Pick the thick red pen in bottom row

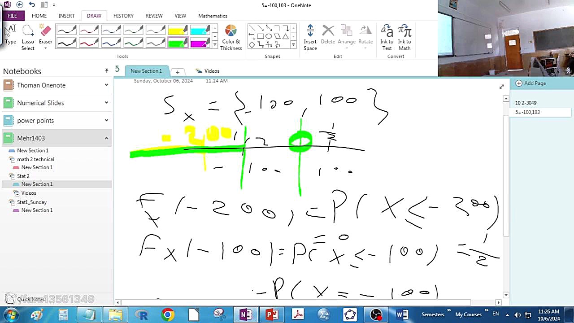point(89,43)
